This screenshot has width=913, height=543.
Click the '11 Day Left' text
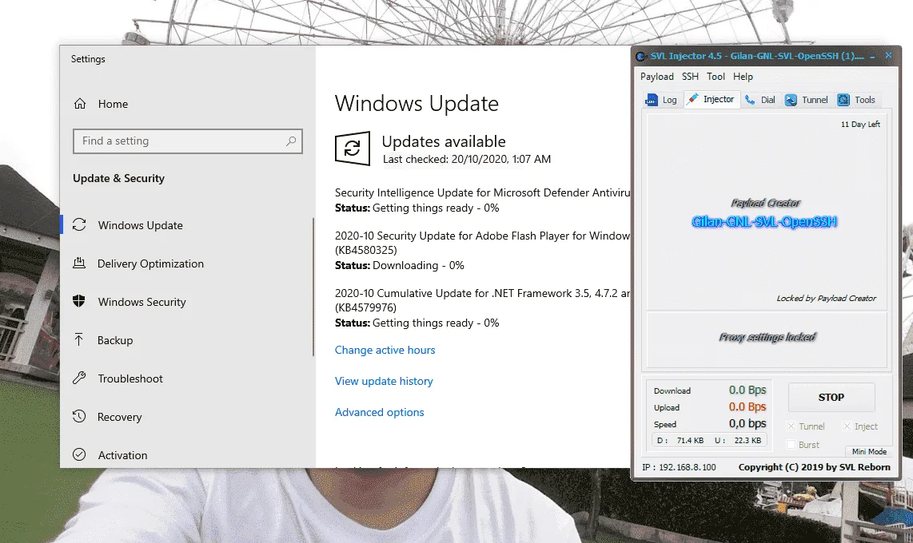(860, 124)
